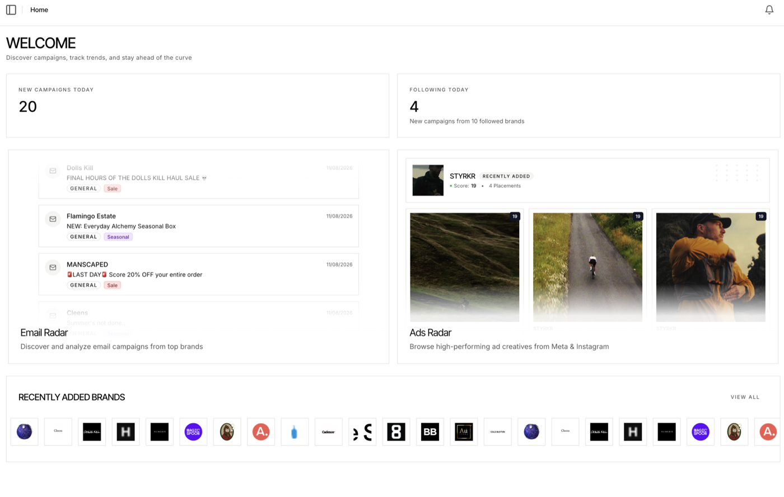784x497 pixels.
Task: Click the Seasonal tag on Flamingo Estate
Action: [x=118, y=237]
